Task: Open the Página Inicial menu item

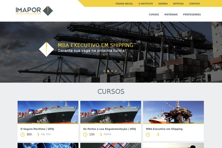Action: pos(124,4)
